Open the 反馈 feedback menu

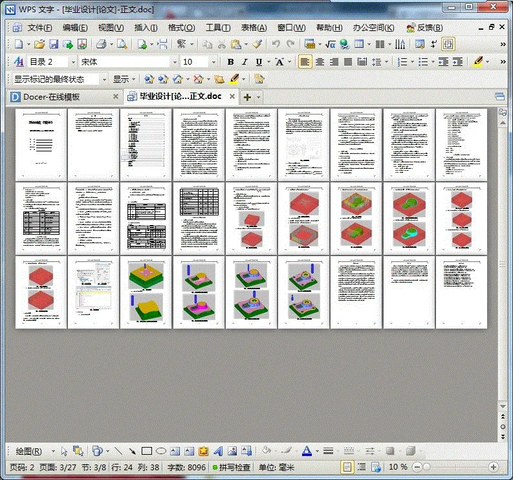point(424,28)
